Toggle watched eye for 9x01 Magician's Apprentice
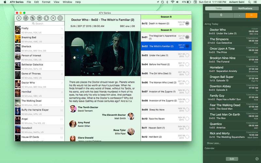Screen dimensions: 261x163 point(187,37)
